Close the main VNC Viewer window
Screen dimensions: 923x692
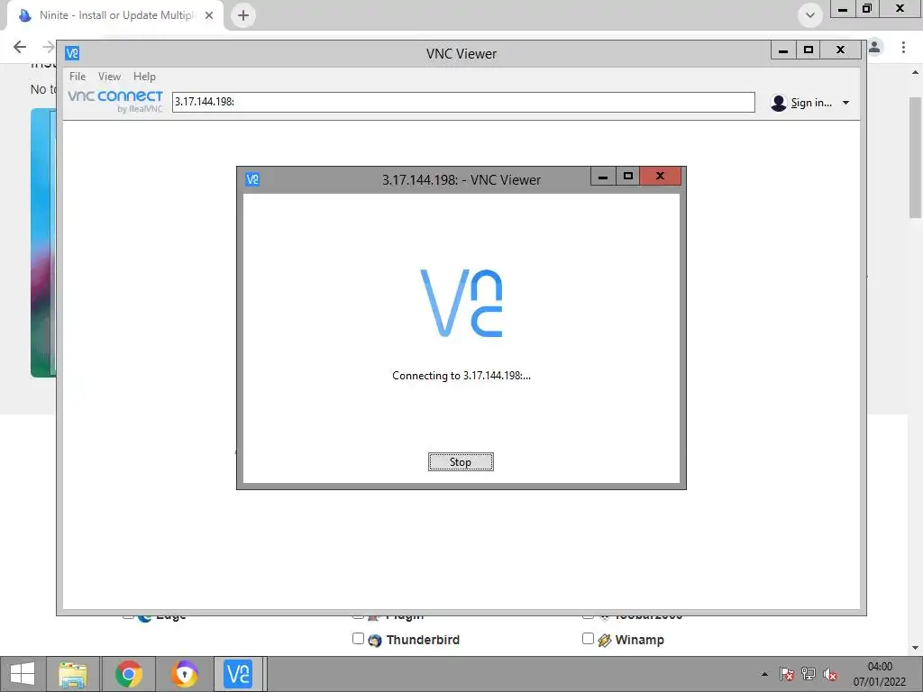coord(841,50)
